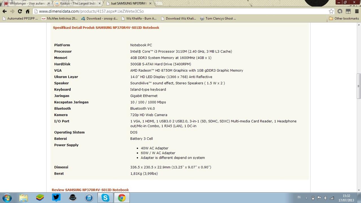Open the browser home page icon
The image size is (361, 203).
[x=28, y=11]
